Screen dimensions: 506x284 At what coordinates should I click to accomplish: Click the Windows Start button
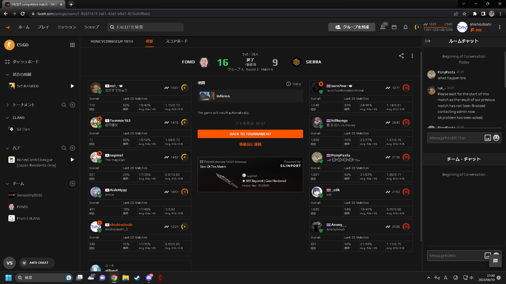(x=9, y=278)
